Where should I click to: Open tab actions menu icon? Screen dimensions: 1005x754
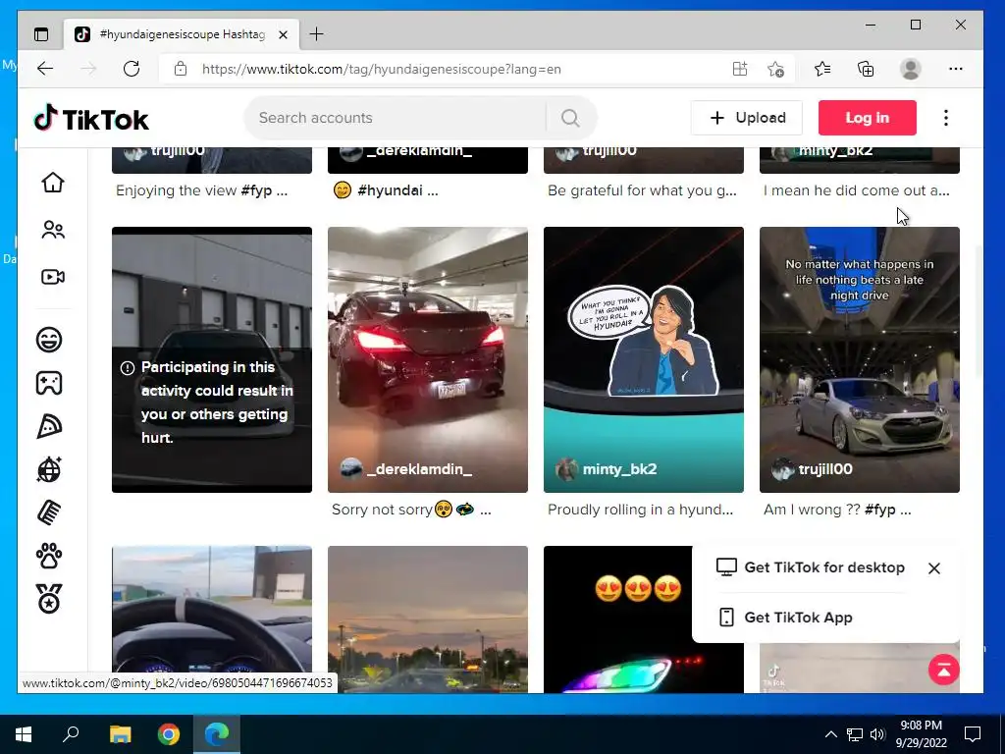tap(41, 34)
